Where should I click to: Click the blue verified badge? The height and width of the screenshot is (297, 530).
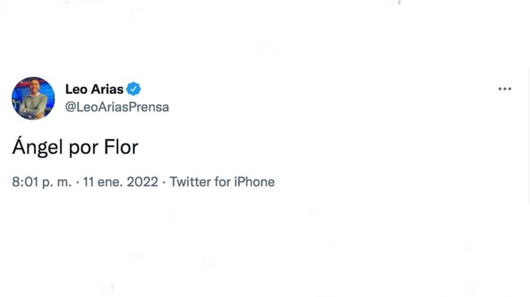(x=134, y=89)
